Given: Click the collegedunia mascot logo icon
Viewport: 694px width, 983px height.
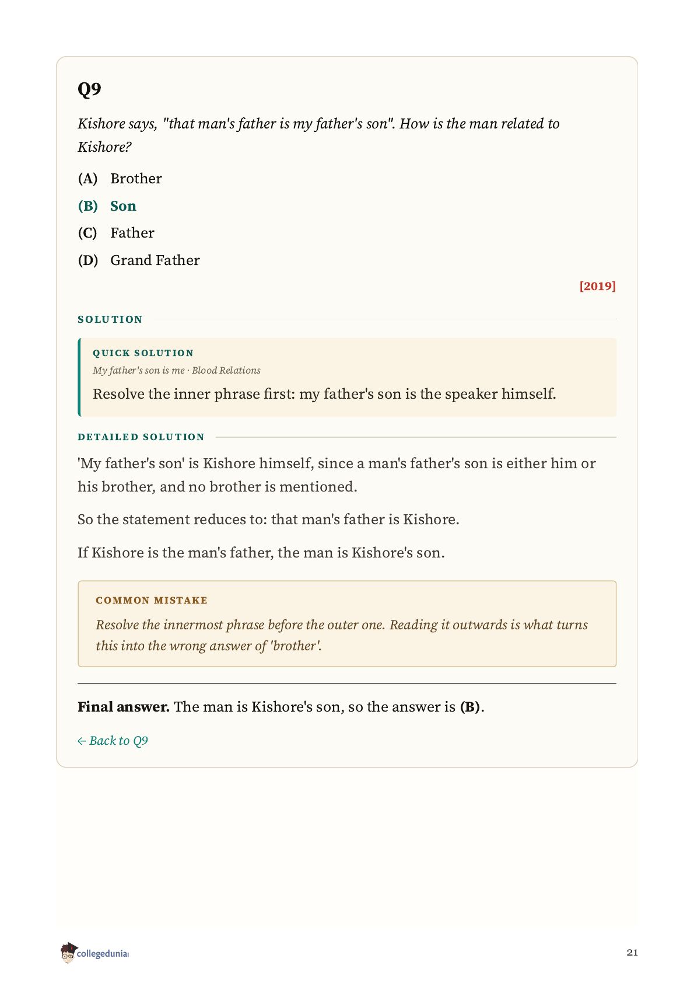Looking at the screenshot, I should click(68, 952).
